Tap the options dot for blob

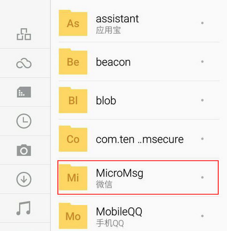point(202,100)
